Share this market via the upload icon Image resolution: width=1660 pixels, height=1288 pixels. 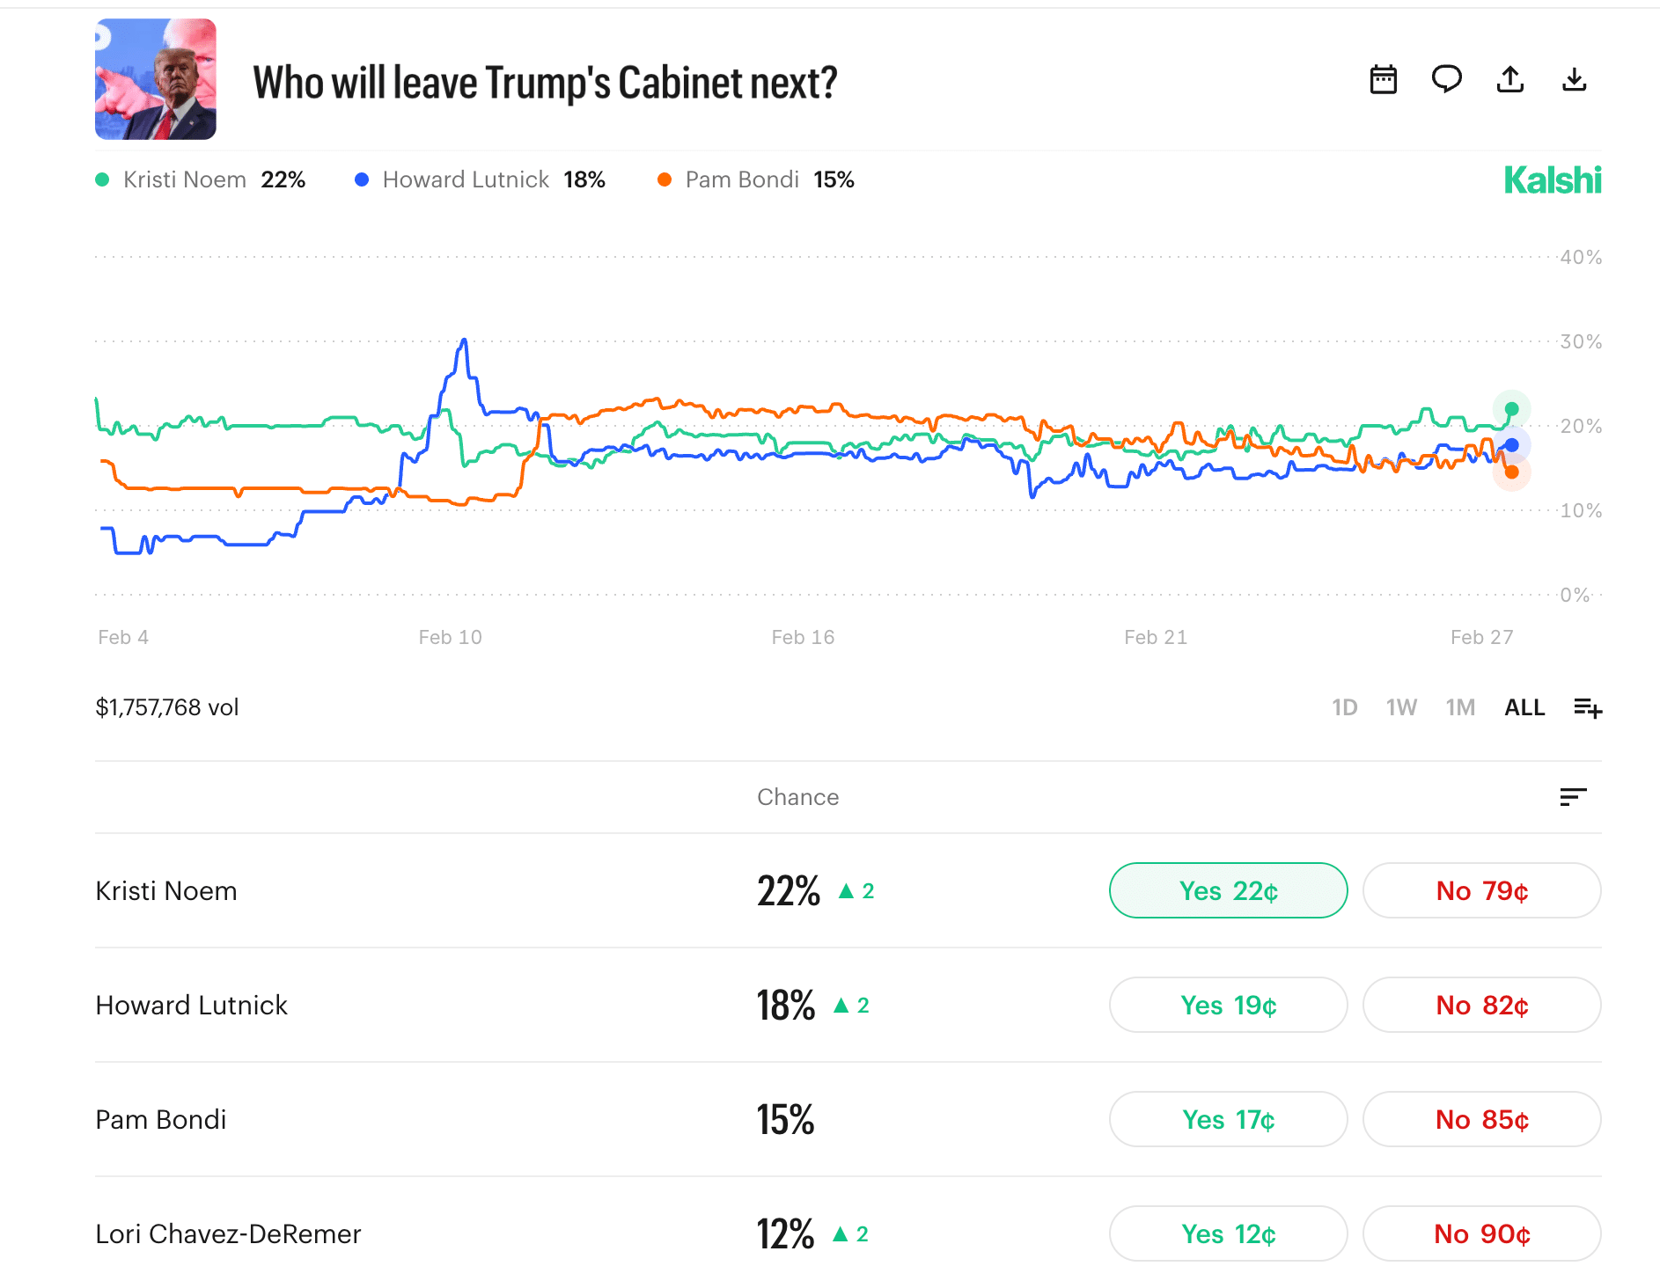(1510, 79)
